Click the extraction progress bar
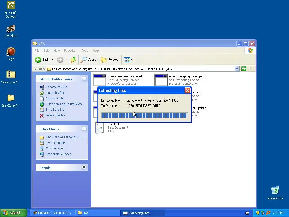The height and width of the screenshot is (217, 289). [x=144, y=115]
